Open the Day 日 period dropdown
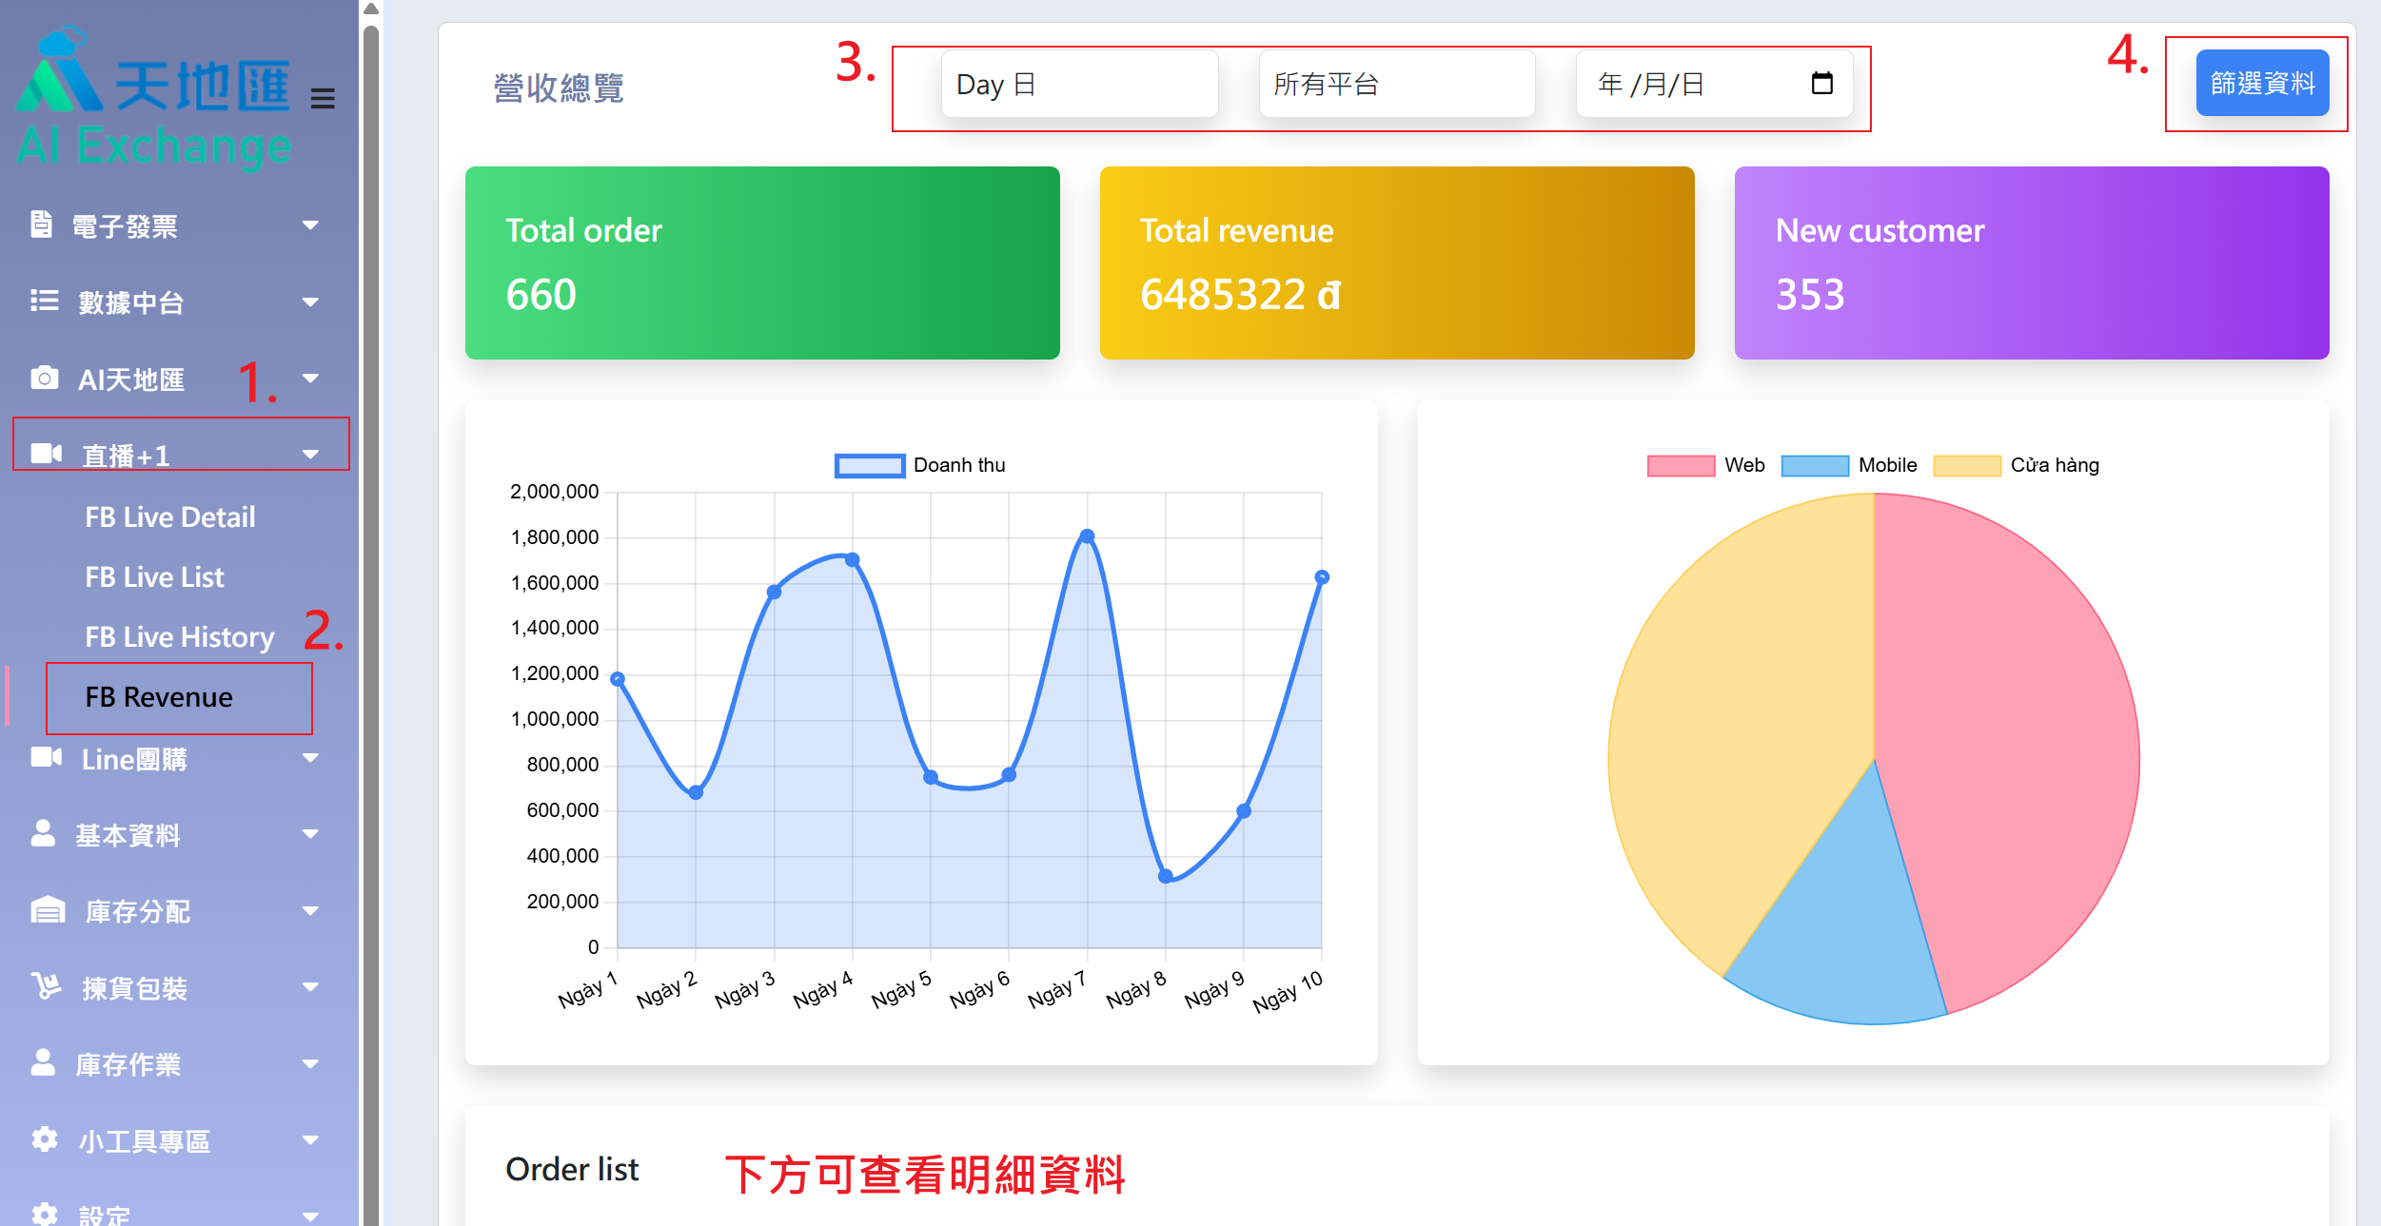2381x1226 pixels. pos(1079,85)
